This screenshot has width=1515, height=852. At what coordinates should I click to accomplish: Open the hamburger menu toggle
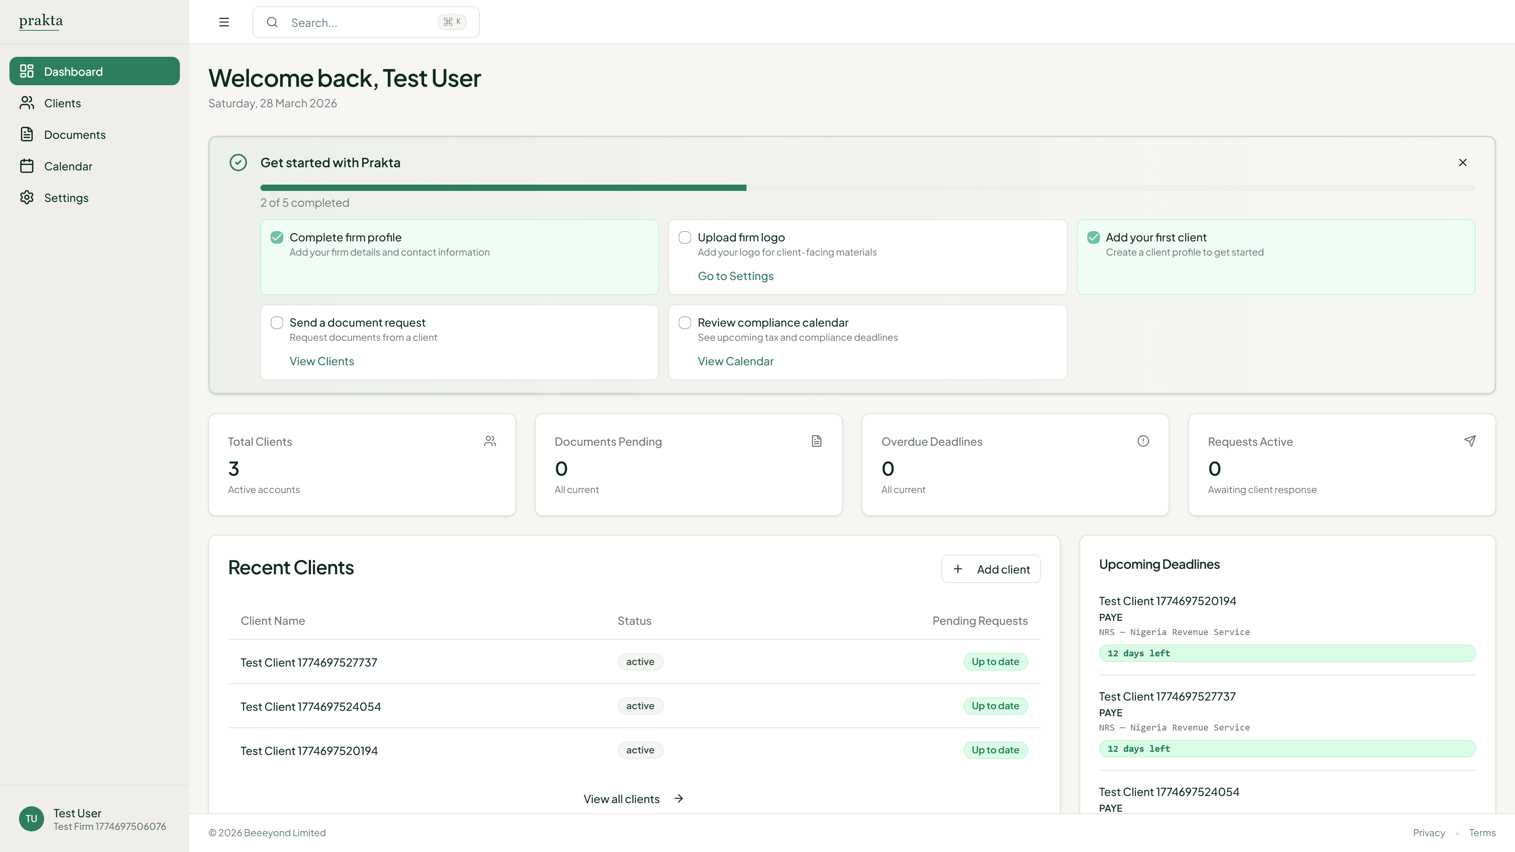coord(224,22)
